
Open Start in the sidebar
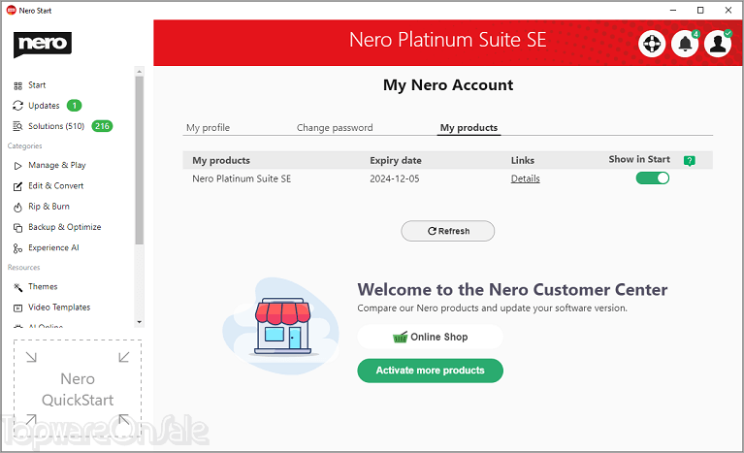pyautogui.click(x=37, y=85)
